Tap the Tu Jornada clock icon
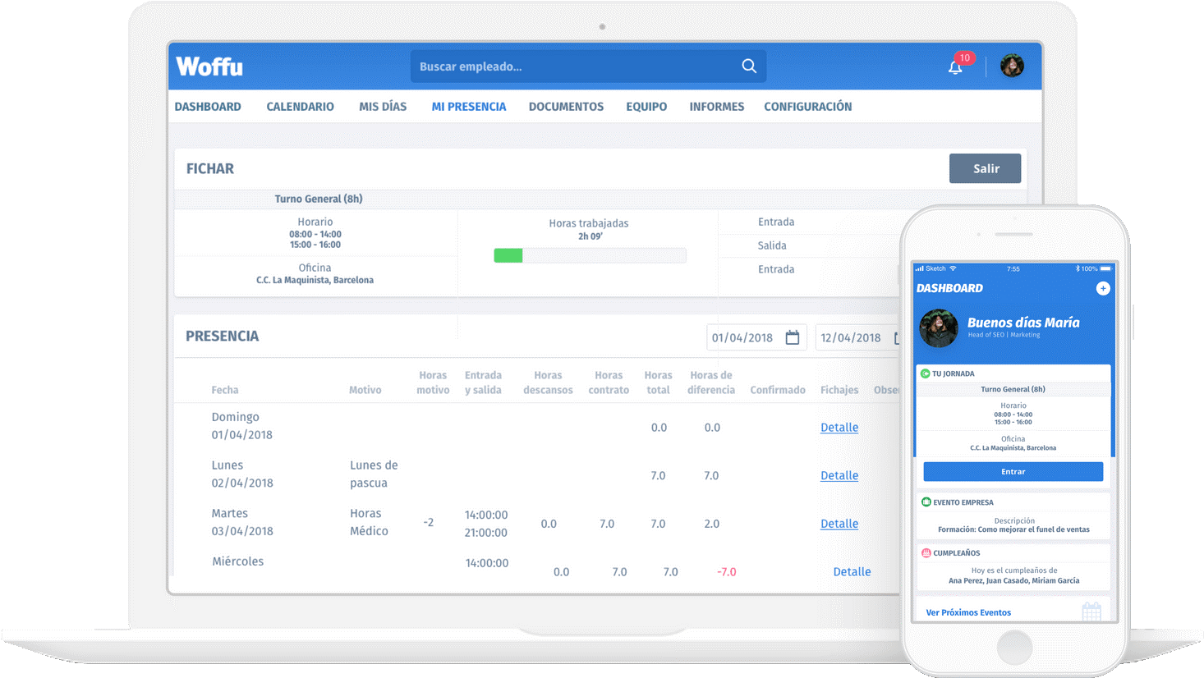1204x678 pixels. click(x=925, y=373)
